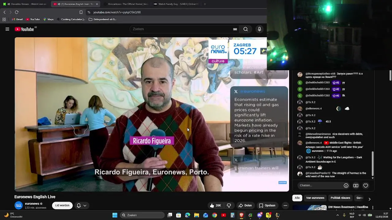
Task: Click the Windows taskbar Zoeken search box
Action: tap(142, 215)
